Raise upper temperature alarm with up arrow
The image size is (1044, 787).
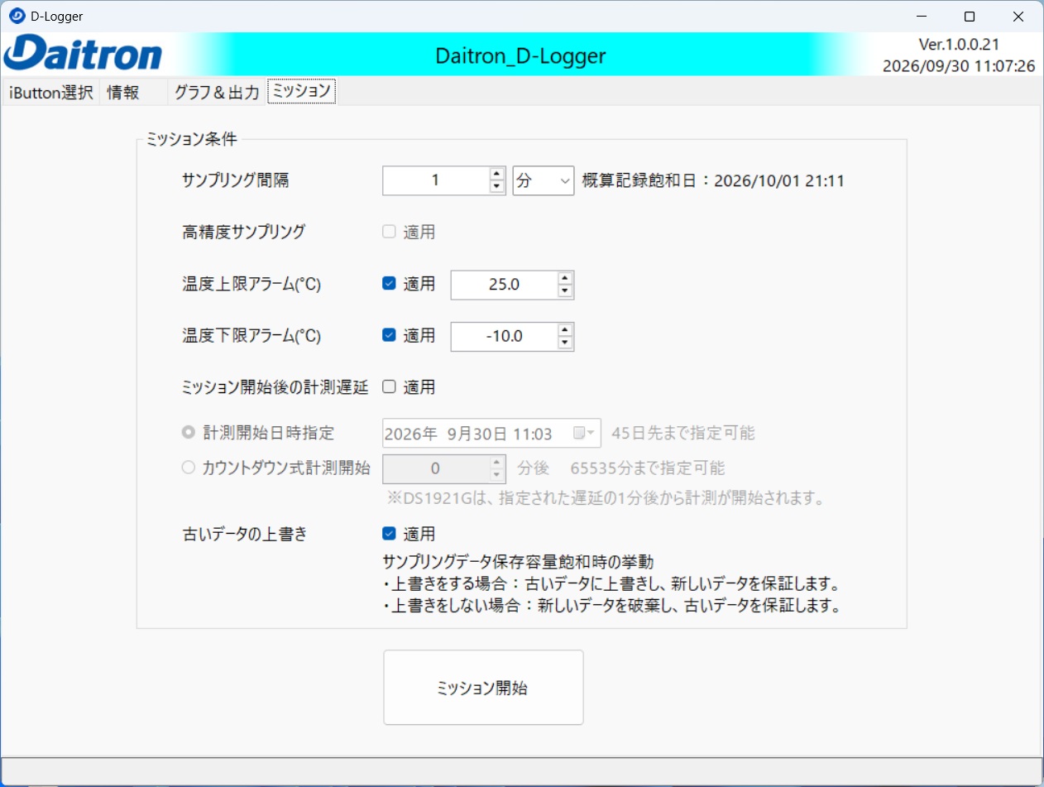(565, 278)
